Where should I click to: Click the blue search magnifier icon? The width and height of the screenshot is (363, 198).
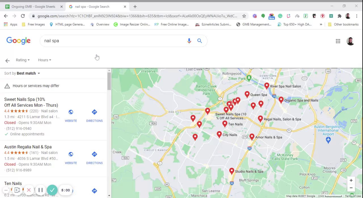coord(200,41)
